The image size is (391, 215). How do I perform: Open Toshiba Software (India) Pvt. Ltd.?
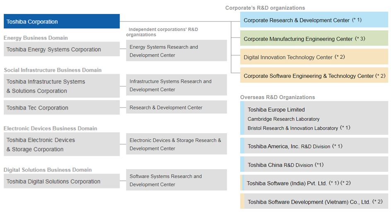coord(314,183)
